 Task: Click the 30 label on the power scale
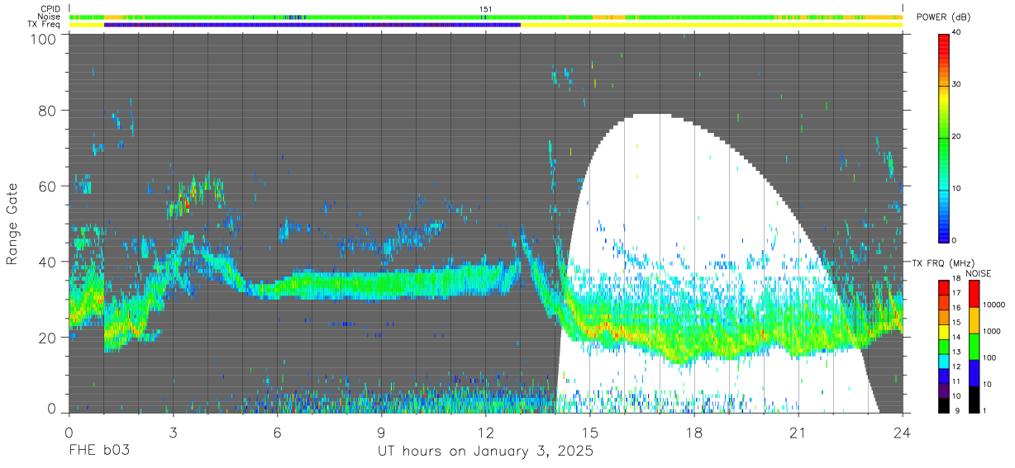click(956, 85)
